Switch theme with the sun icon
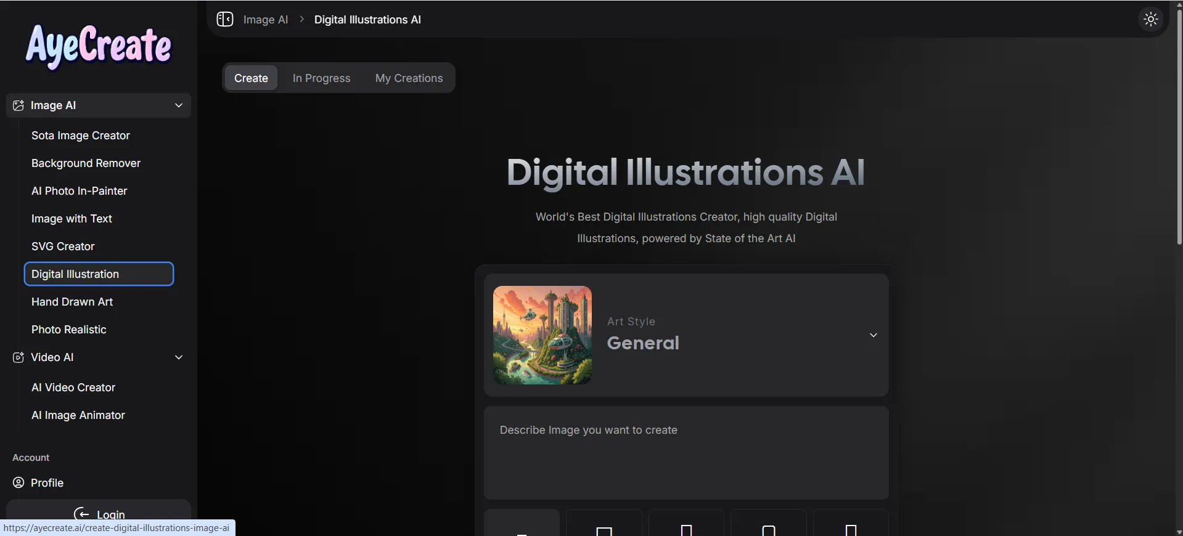This screenshot has height=536, width=1183. click(x=1150, y=19)
